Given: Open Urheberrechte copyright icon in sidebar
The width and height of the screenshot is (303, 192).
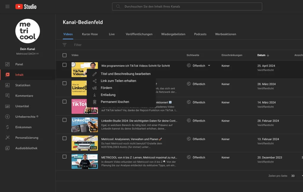Looking at the screenshot, I should click(7, 117).
